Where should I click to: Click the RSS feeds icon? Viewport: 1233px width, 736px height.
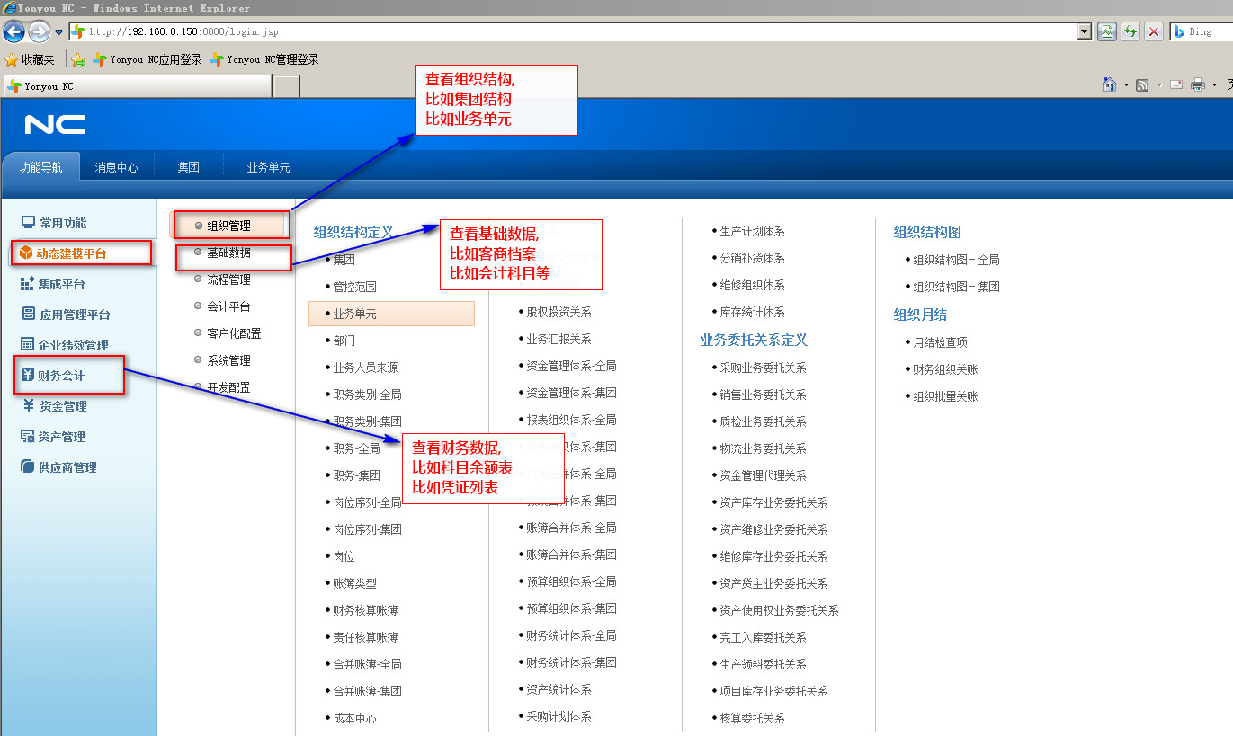click(x=1142, y=84)
